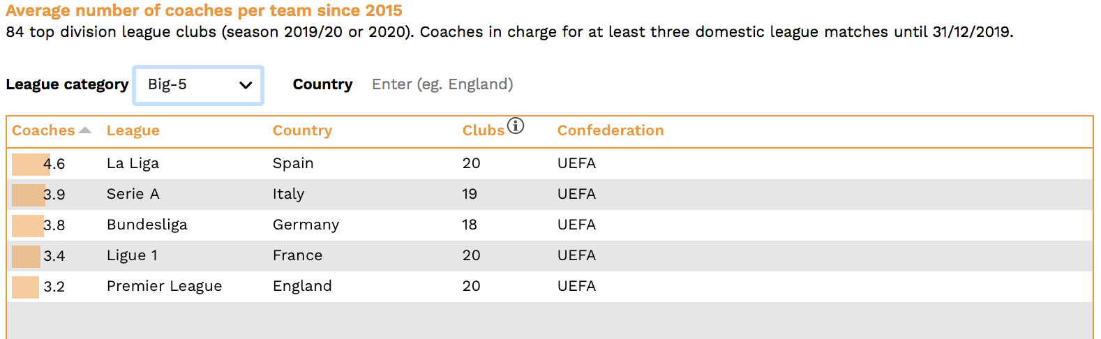The image size is (1101, 339).
Task: Sort by Confederation column header
Action: coord(611,130)
